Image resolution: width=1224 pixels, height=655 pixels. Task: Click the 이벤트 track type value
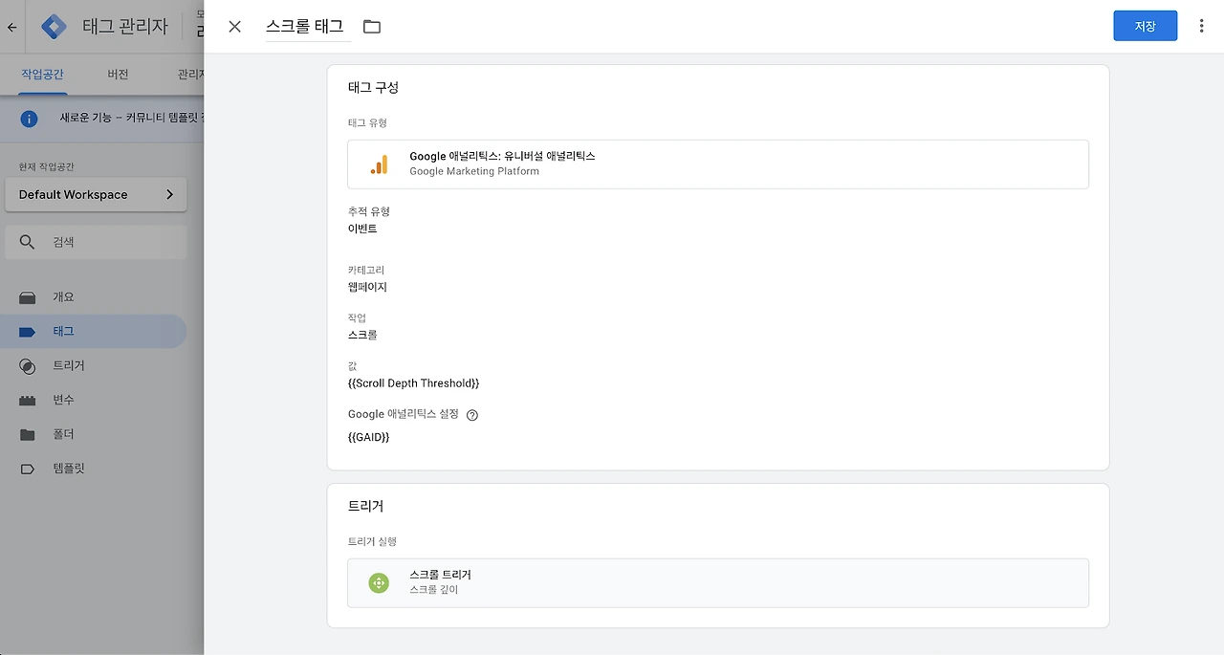pos(362,229)
